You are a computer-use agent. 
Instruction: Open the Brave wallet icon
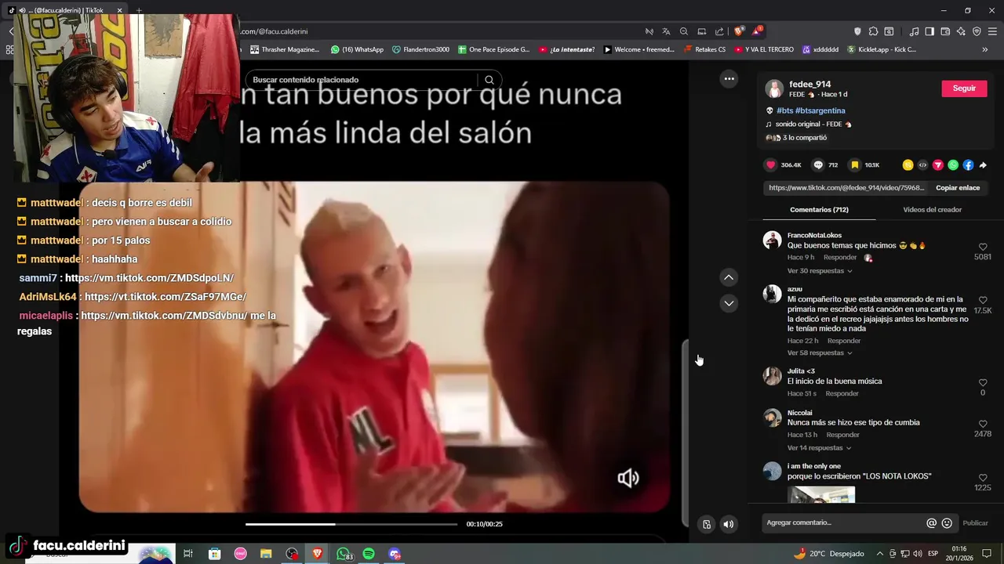point(945,31)
